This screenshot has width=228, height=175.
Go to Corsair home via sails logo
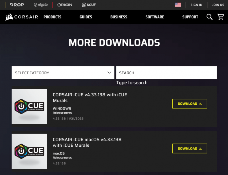pos(22,17)
